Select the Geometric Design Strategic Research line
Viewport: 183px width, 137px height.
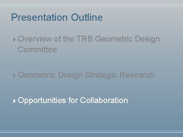[86, 75]
